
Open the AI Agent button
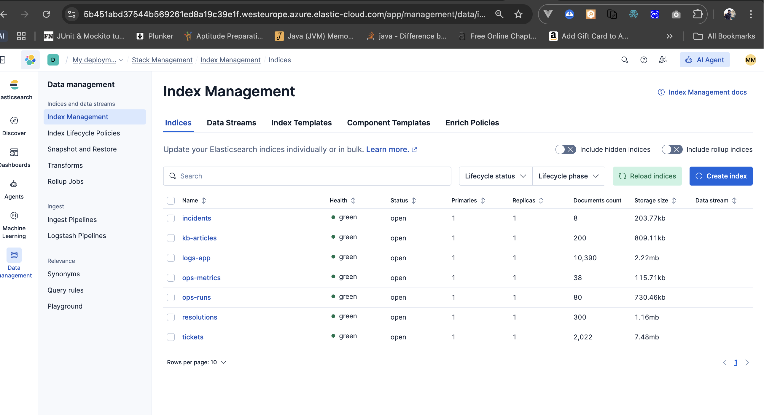(705, 60)
